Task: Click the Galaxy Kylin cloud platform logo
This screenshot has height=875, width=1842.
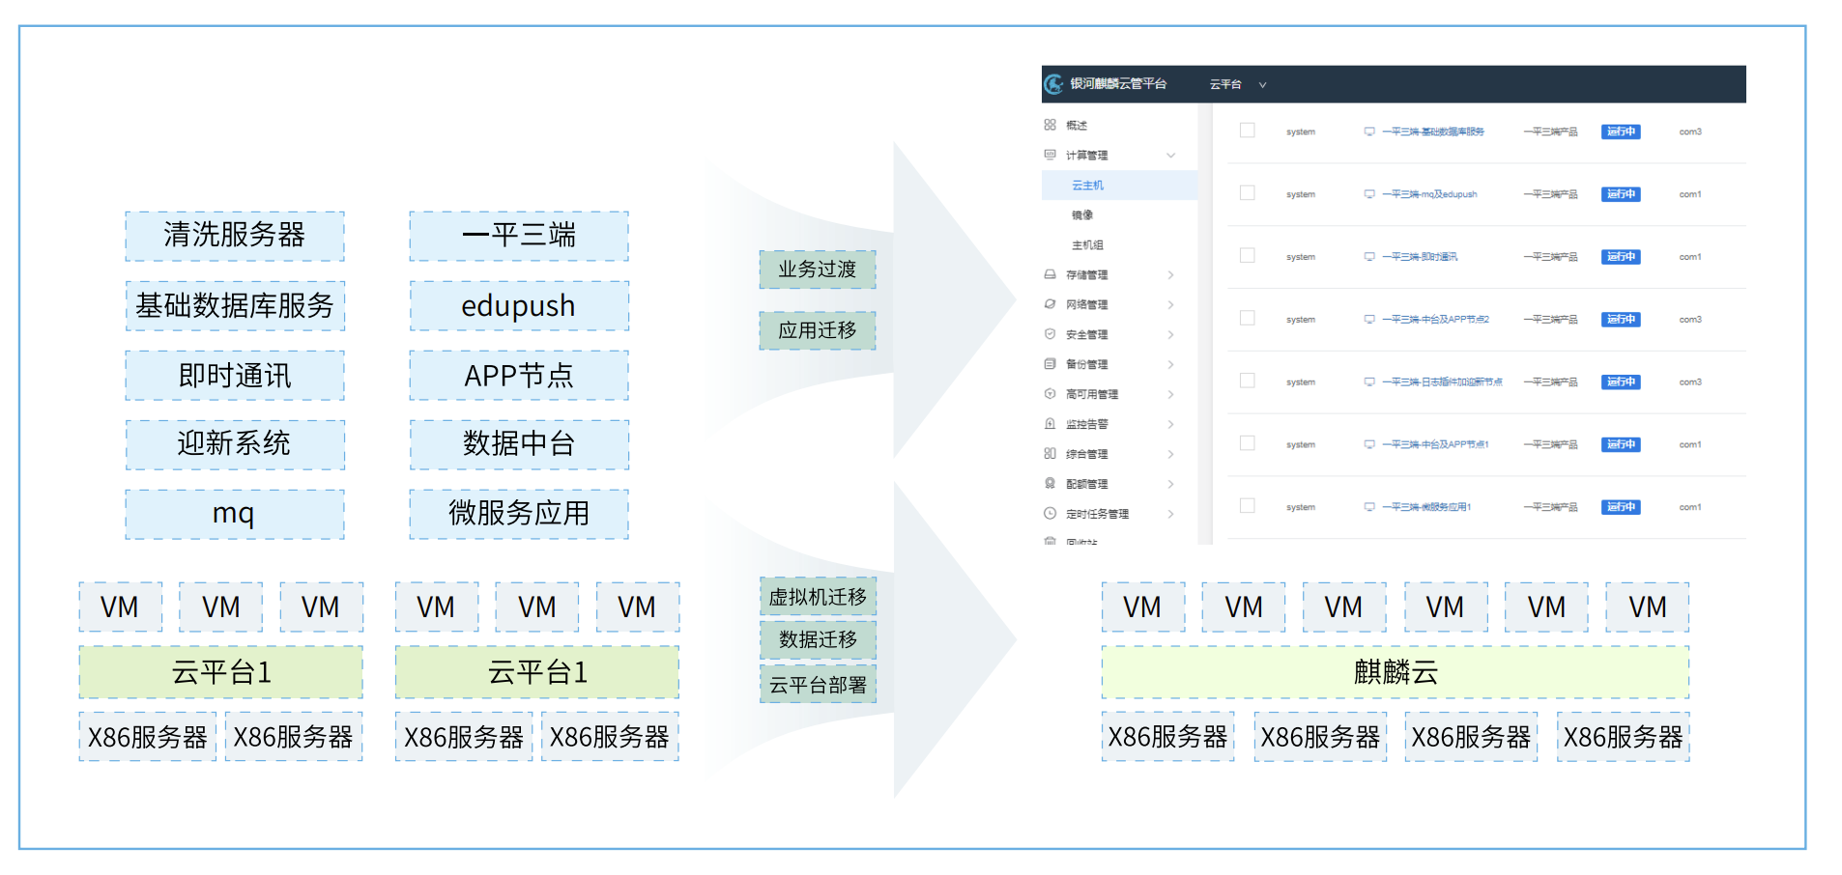Action: 1053,84
